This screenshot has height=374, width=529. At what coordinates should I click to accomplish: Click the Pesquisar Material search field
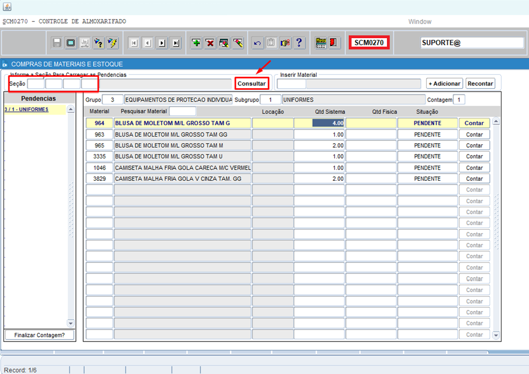(x=182, y=111)
